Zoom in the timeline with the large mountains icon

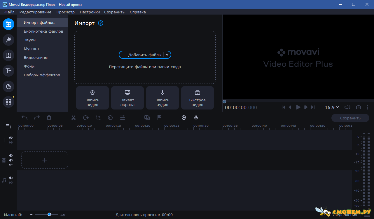click(x=63, y=215)
